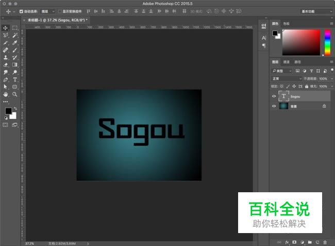Select the Lasso tool
335x246 pixels.
pyautogui.click(x=5, y=35)
